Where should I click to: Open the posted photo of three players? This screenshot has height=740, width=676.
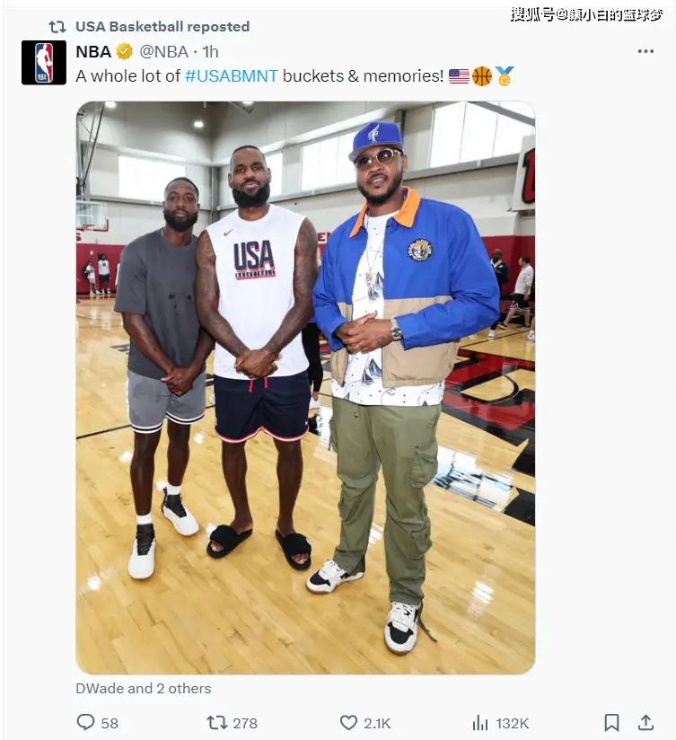(x=305, y=387)
